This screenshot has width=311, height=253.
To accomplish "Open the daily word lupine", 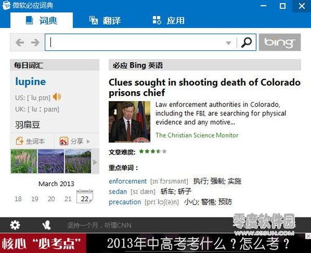I will point(30,82).
